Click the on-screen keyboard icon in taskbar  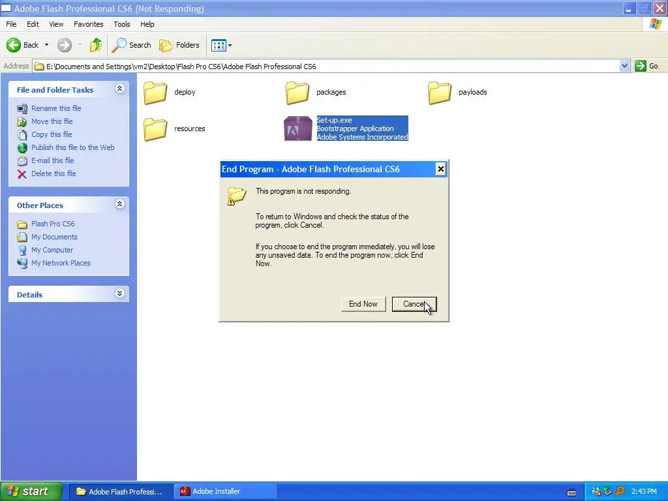tap(571, 492)
